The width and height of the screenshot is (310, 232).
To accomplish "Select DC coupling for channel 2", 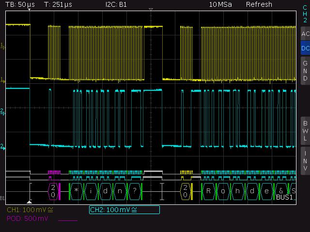I will coord(305,48).
